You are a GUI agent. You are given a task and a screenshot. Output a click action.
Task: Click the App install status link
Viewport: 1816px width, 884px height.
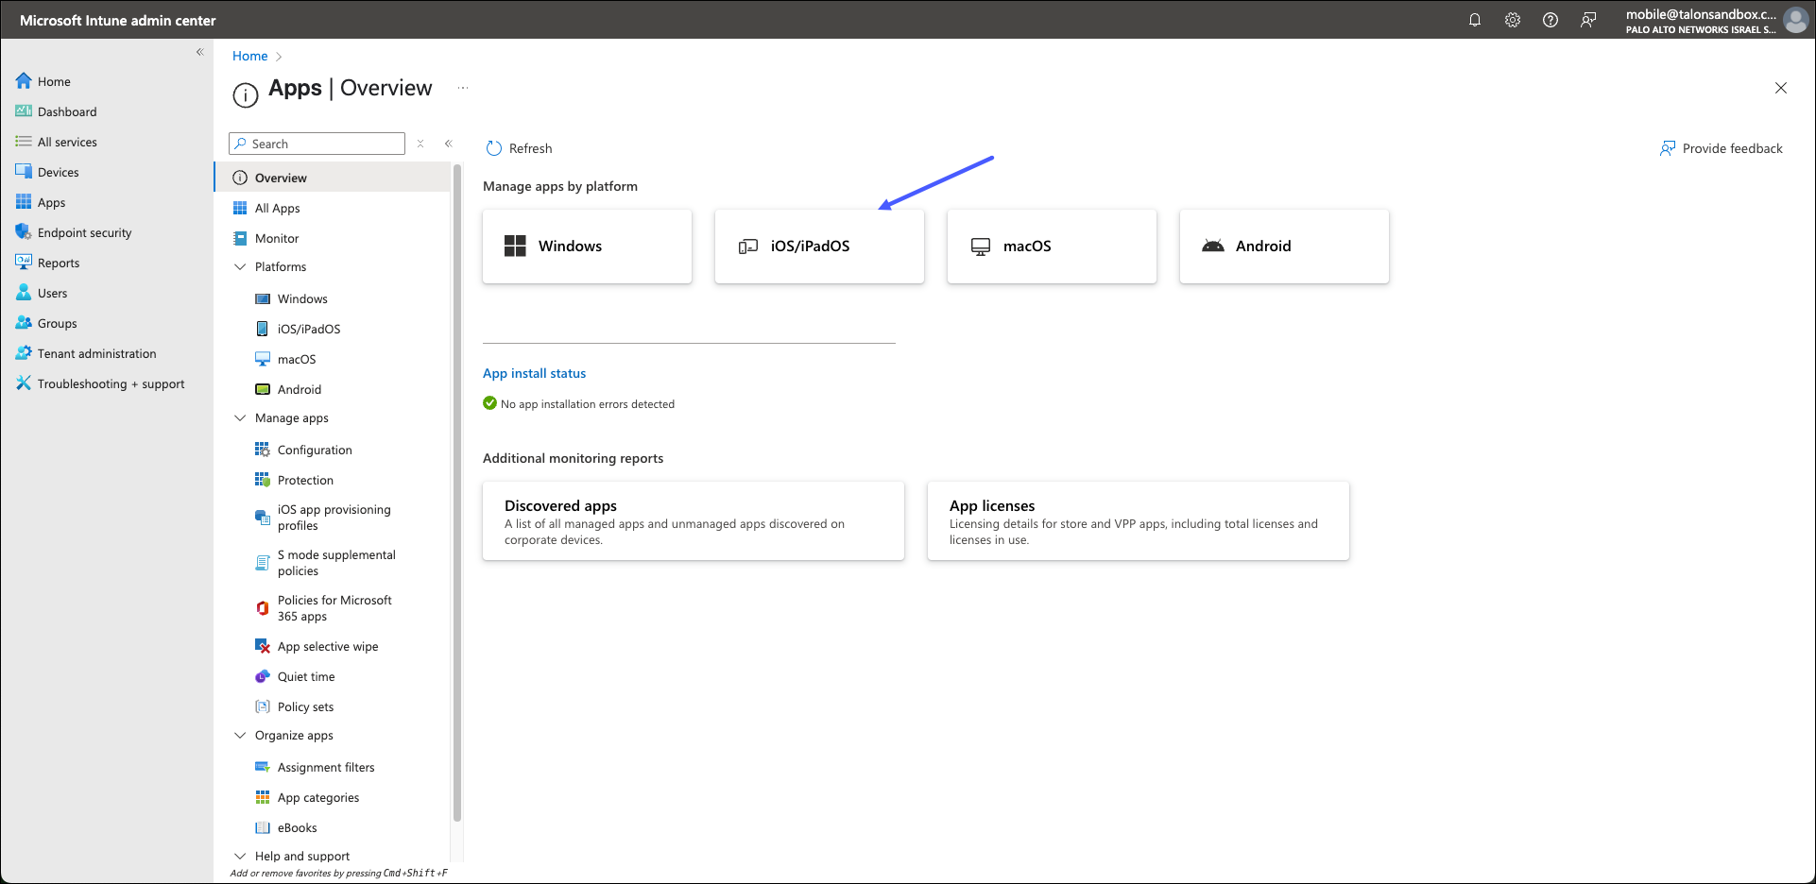tap(534, 374)
